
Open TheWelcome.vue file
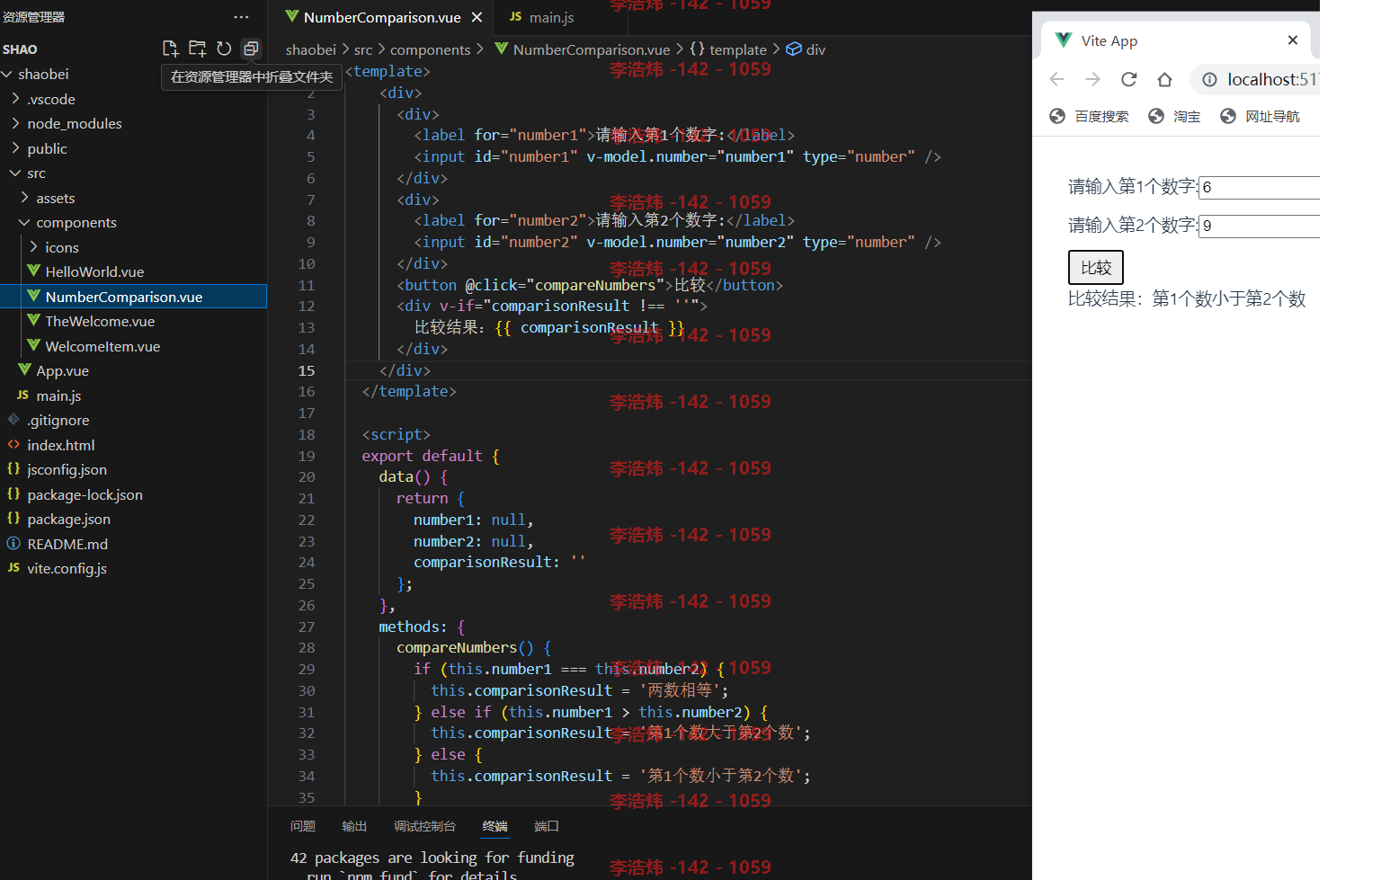click(x=100, y=321)
